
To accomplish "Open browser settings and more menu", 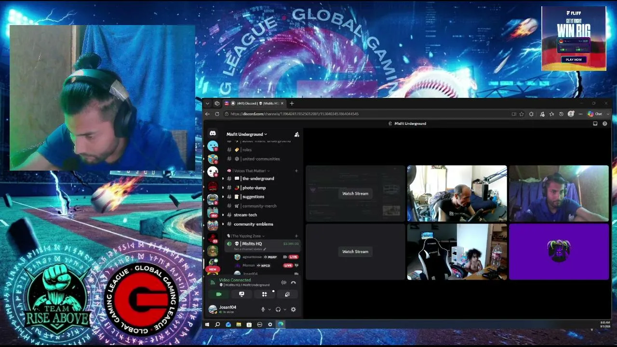I will click(x=580, y=114).
